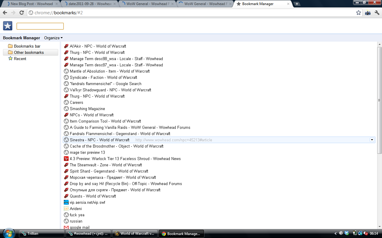The height and width of the screenshot is (238, 382).
Task: Select the Recent label in the sidebar
Action: pyautogui.click(x=20, y=59)
